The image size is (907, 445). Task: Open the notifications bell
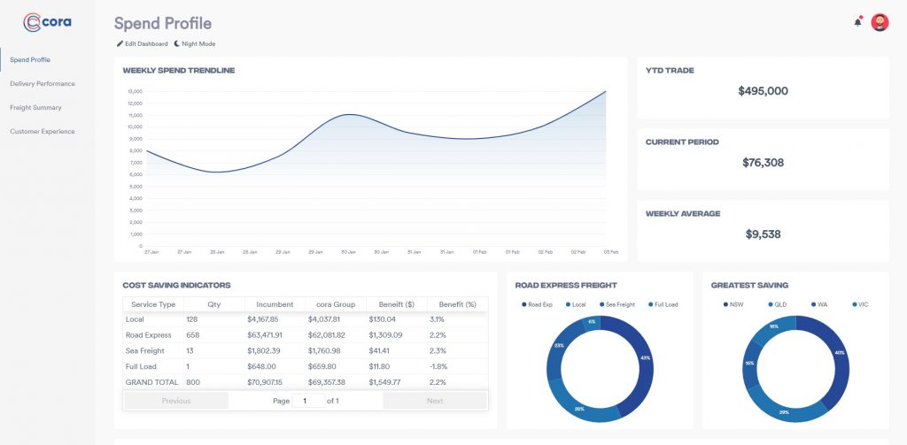[857, 22]
